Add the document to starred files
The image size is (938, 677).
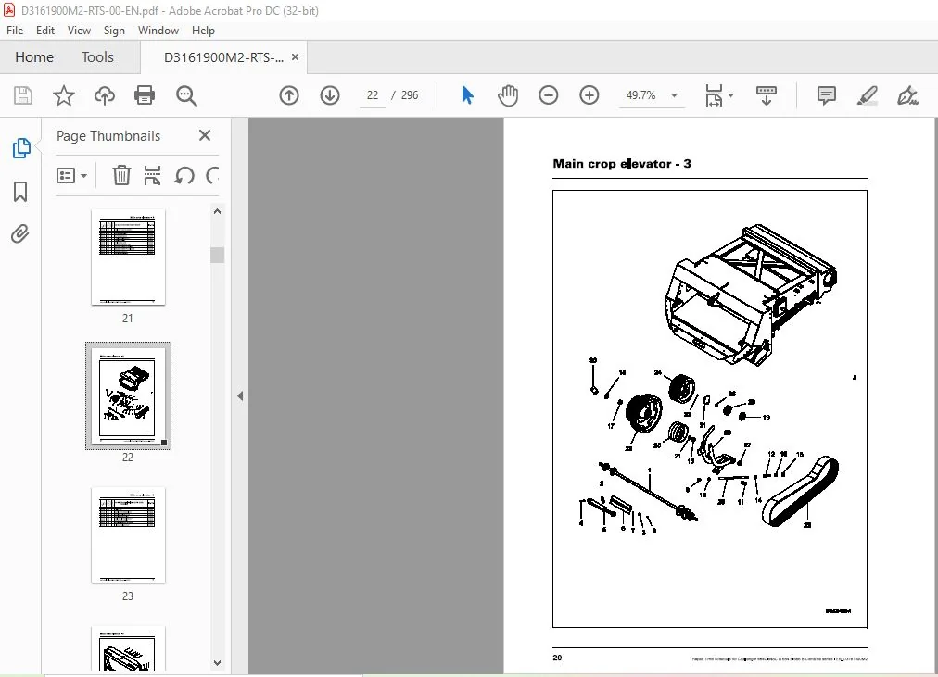click(x=63, y=95)
